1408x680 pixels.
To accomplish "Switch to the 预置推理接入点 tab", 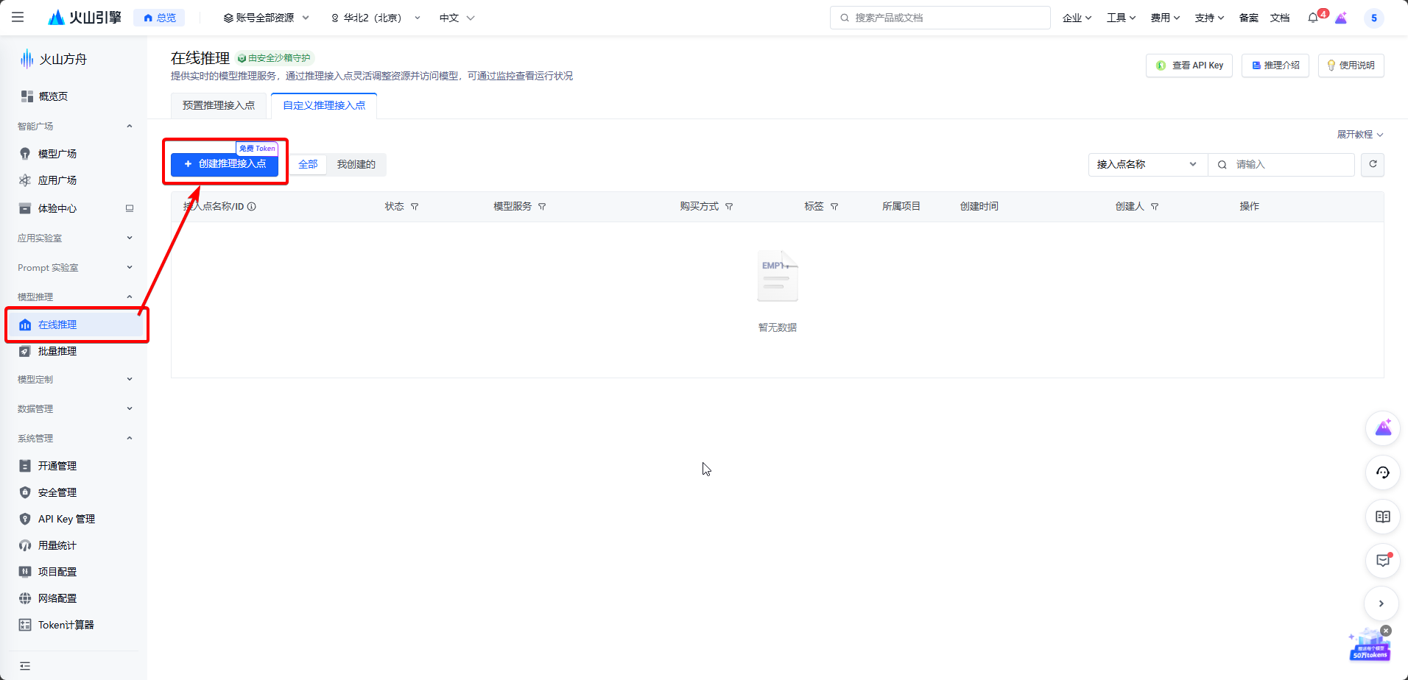I will click(x=218, y=105).
